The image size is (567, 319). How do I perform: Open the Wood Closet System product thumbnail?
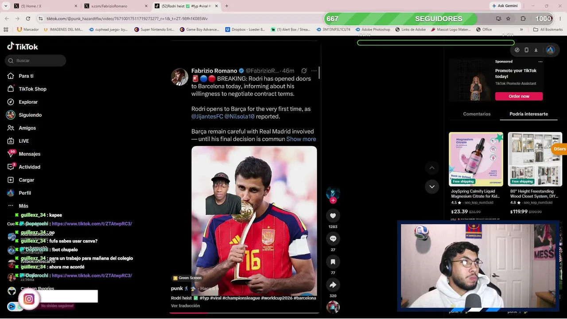tap(535, 159)
